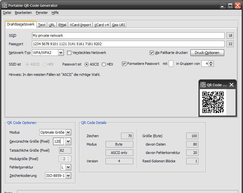Click the ASCII only field
243x193 pixels.
[x=119, y=153]
